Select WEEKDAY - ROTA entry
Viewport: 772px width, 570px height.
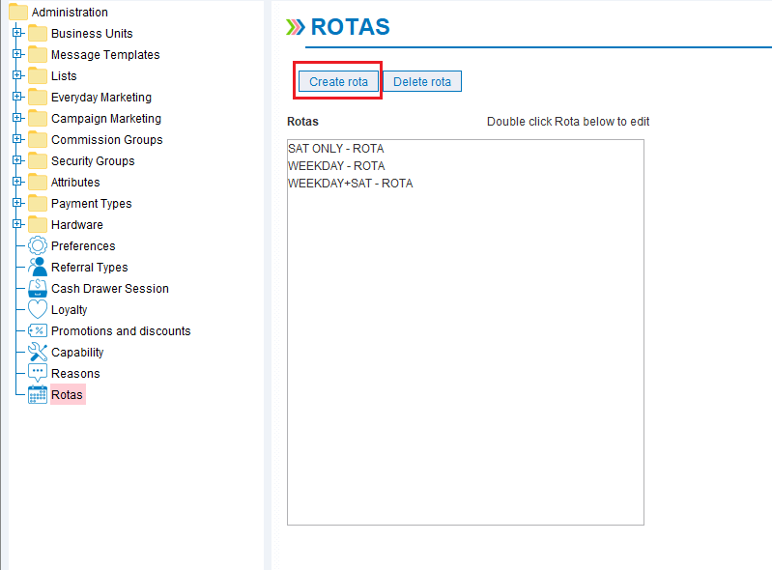tap(336, 166)
